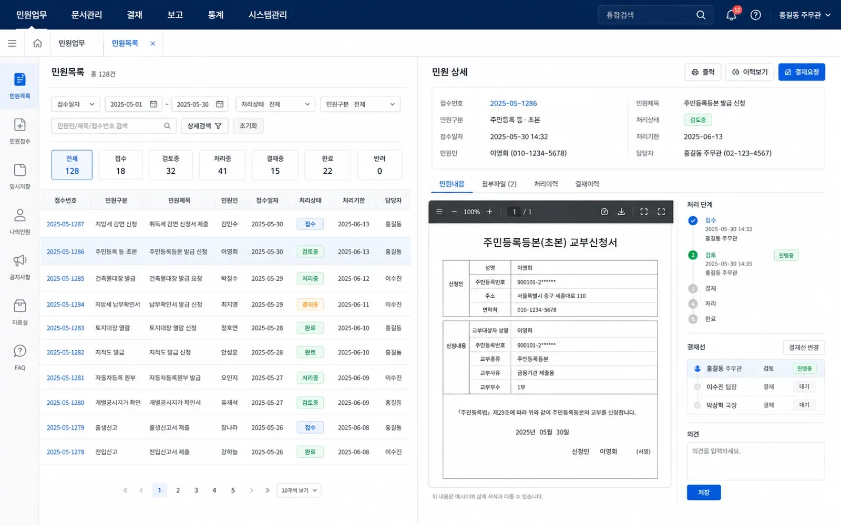Click the hamburger menu icon beside home
The width and height of the screenshot is (841, 525).
[12, 43]
